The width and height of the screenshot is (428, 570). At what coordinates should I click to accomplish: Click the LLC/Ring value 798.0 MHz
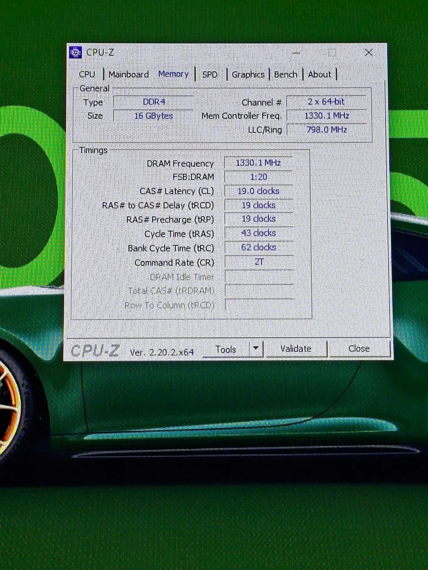click(326, 130)
